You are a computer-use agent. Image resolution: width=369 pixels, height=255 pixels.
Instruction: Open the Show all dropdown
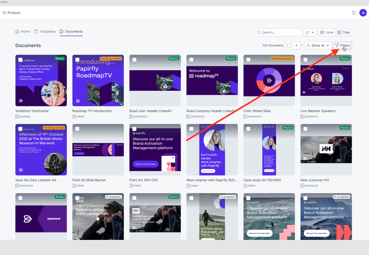(318, 46)
